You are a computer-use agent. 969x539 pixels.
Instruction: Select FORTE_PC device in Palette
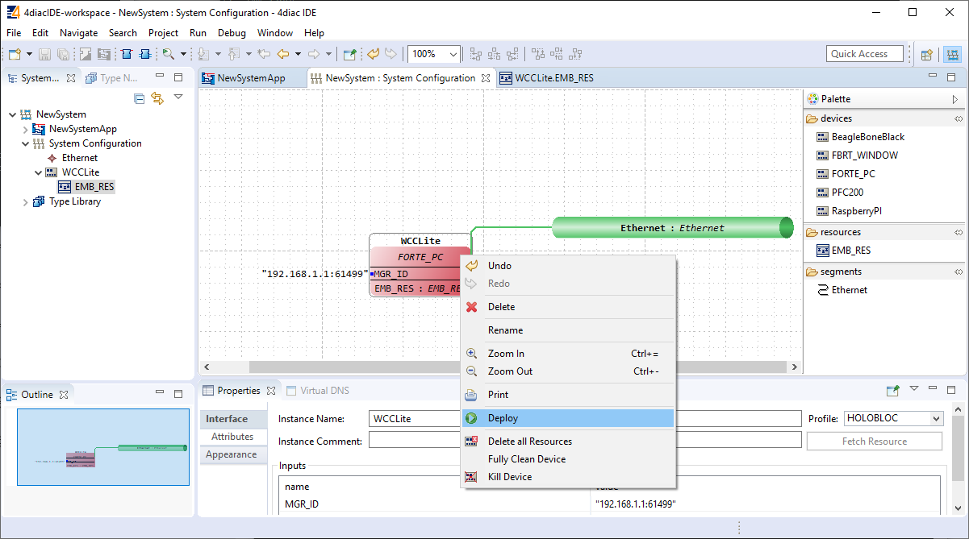point(846,174)
